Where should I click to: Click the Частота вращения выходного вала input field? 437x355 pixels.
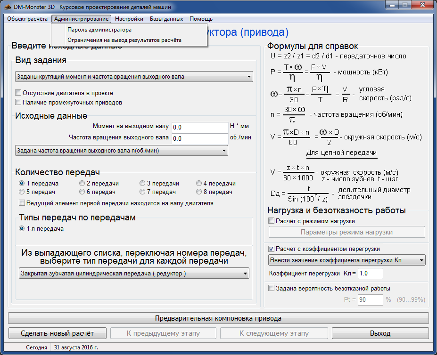point(200,139)
